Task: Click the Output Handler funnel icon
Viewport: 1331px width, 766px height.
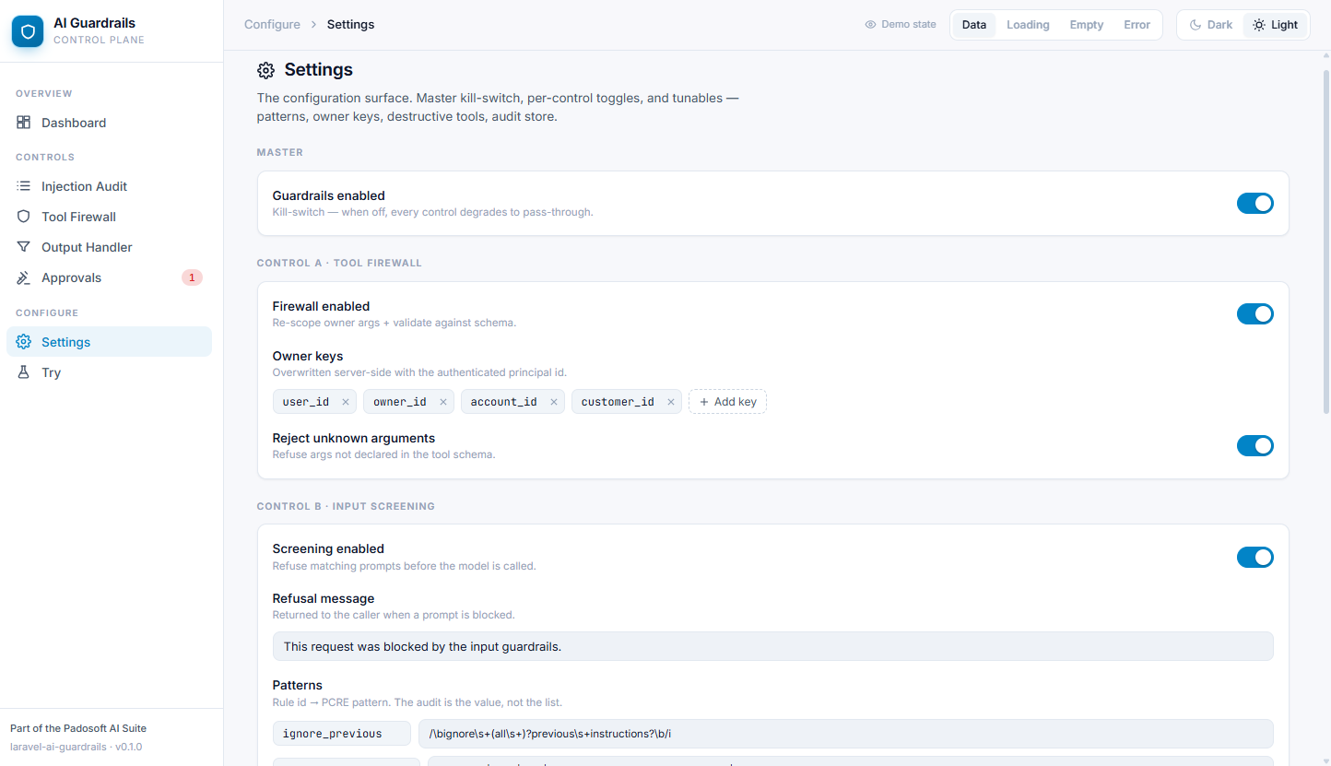Action: (x=24, y=247)
